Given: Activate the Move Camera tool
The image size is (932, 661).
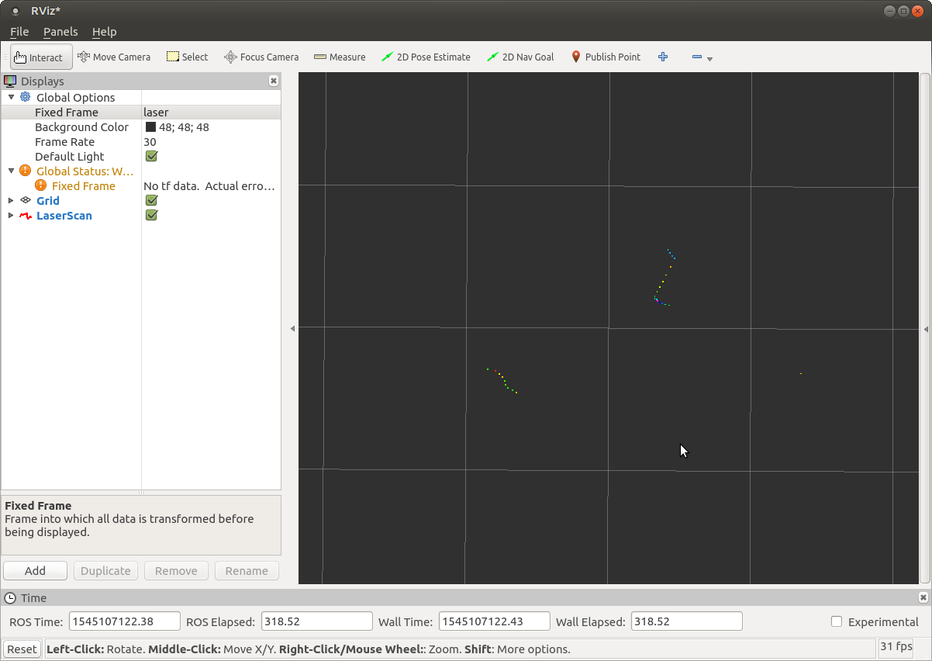Looking at the screenshot, I should click(114, 57).
